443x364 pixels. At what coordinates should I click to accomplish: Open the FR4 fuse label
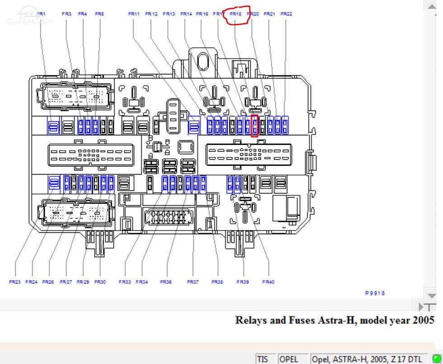(83, 14)
